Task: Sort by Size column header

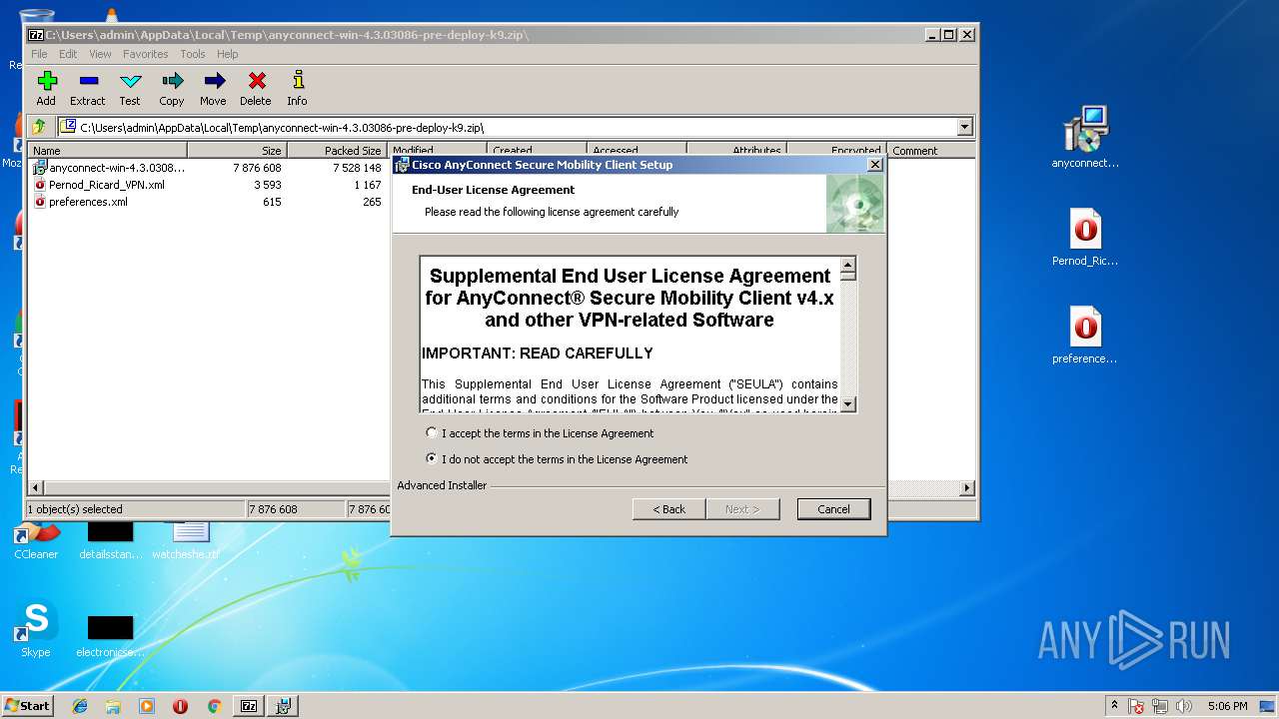Action: (237, 151)
